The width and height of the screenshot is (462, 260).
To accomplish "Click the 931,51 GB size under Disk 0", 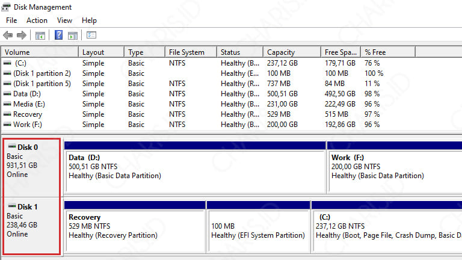I will [x=22, y=166].
